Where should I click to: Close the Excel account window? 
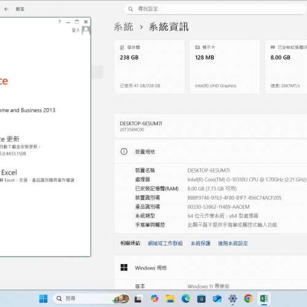tap(86, 22)
